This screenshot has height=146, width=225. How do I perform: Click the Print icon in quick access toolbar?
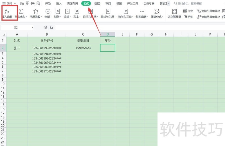click(x=33, y=3)
